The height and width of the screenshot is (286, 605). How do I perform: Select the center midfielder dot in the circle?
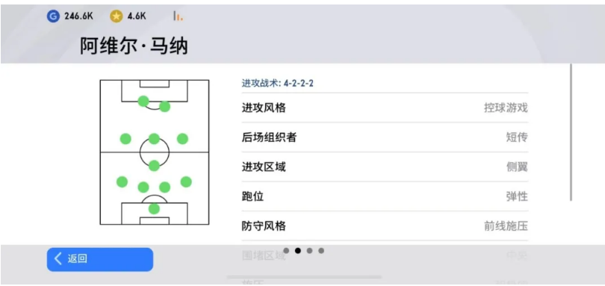(x=154, y=139)
